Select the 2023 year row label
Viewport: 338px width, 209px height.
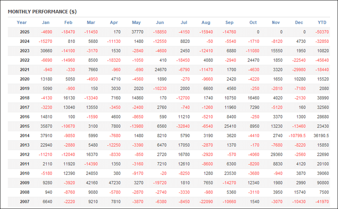pos(24,51)
